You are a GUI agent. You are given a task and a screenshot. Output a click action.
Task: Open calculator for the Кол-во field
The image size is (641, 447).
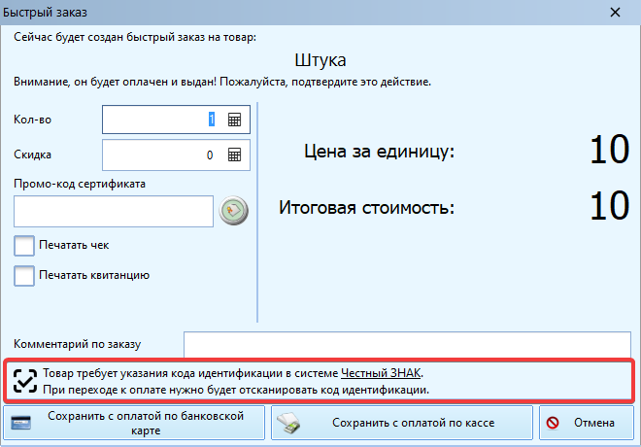[x=234, y=120]
